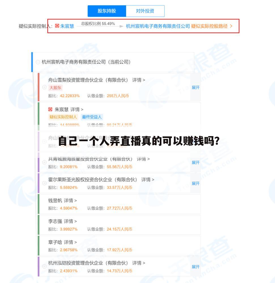Click the 最终受益人 tag

click(92, 117)
